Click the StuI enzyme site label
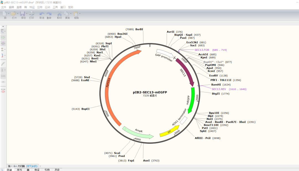Screen dimensions: 299x171 click(x=87, y=77)
